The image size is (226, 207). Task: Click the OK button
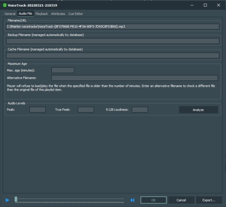coord(153,200)
